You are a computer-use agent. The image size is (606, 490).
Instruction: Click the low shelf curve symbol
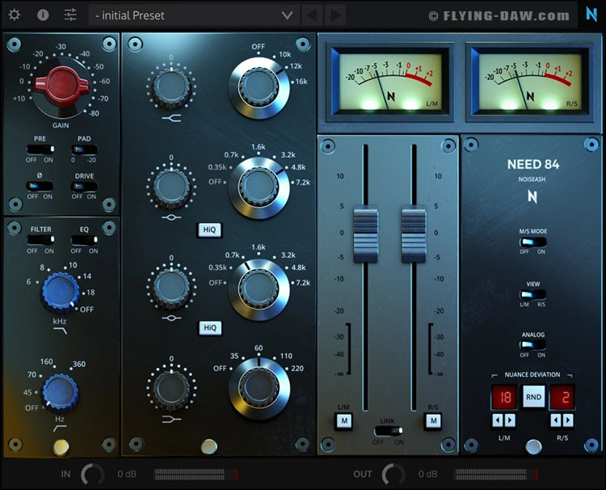click(x=171, y=419)
